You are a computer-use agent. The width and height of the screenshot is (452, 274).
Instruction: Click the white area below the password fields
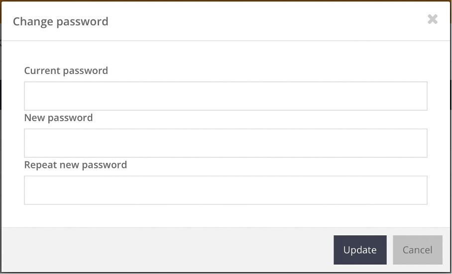(x=226, y=216)
